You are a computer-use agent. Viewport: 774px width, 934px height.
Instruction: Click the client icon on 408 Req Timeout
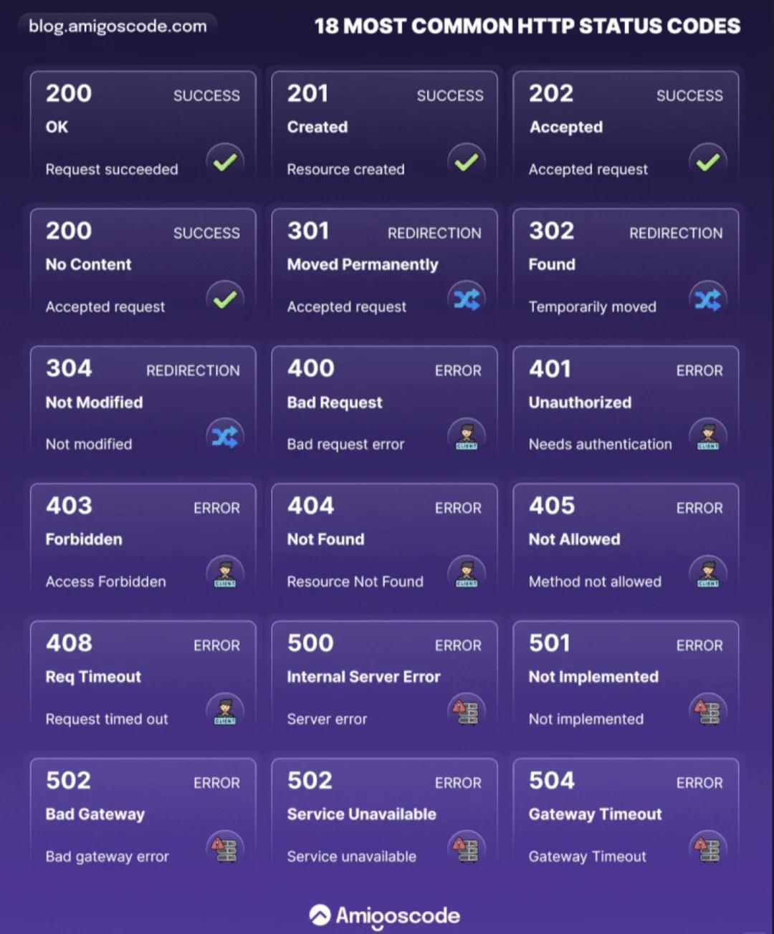tap(225, 711)
